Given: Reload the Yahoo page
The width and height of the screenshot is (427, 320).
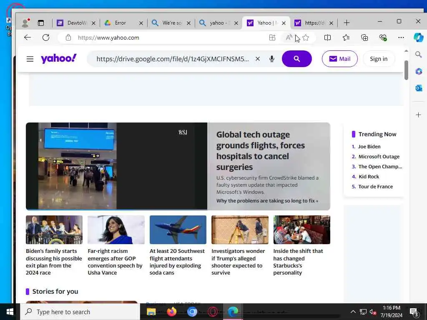Looking at the screenshot, I should click(46, 37).
